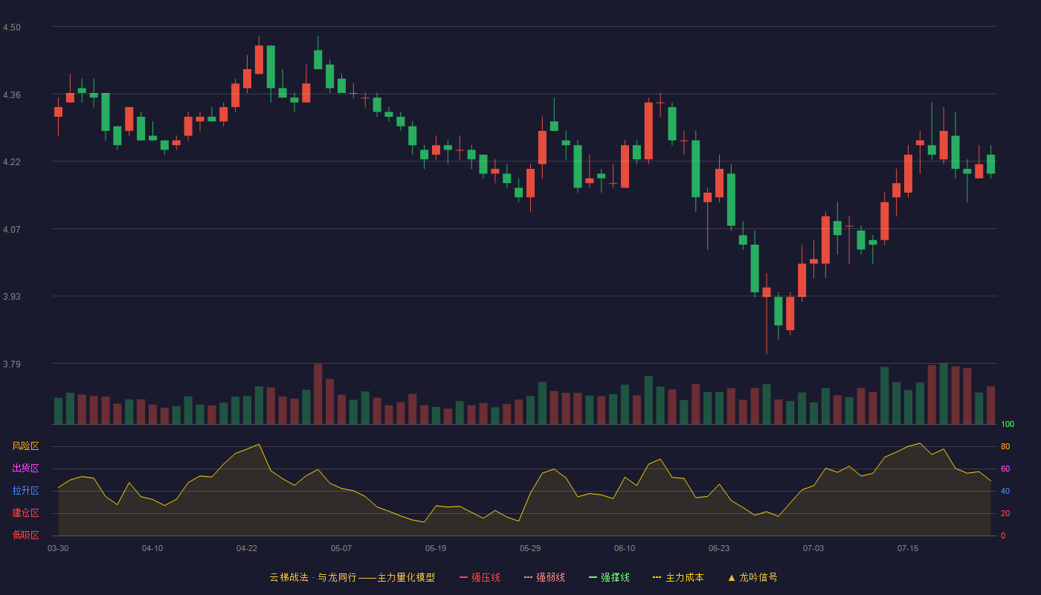Click the 06-10 date axis label
Screen dimensions: 1041x595
625,548
